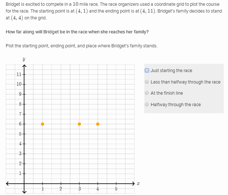Click the 8 tick label on the y-axis

coord(20,104)
